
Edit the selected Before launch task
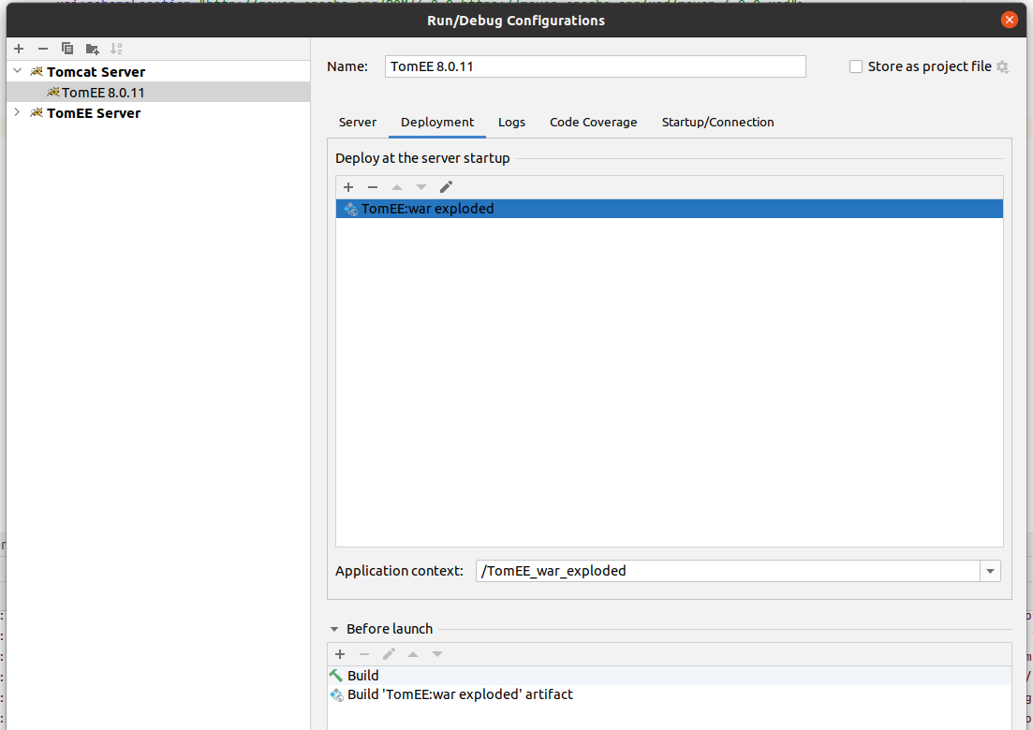[x=389, y=654]
